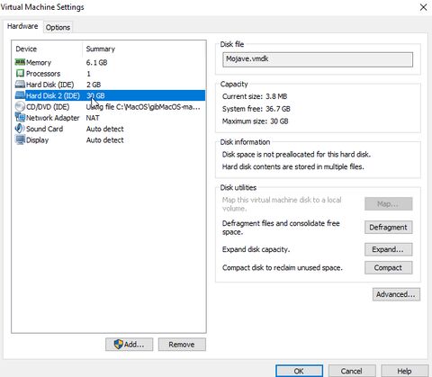The height and width of the screenshot is (377, 432).
Task: Select the Network Adapter icon
Action: click(20, 118)
